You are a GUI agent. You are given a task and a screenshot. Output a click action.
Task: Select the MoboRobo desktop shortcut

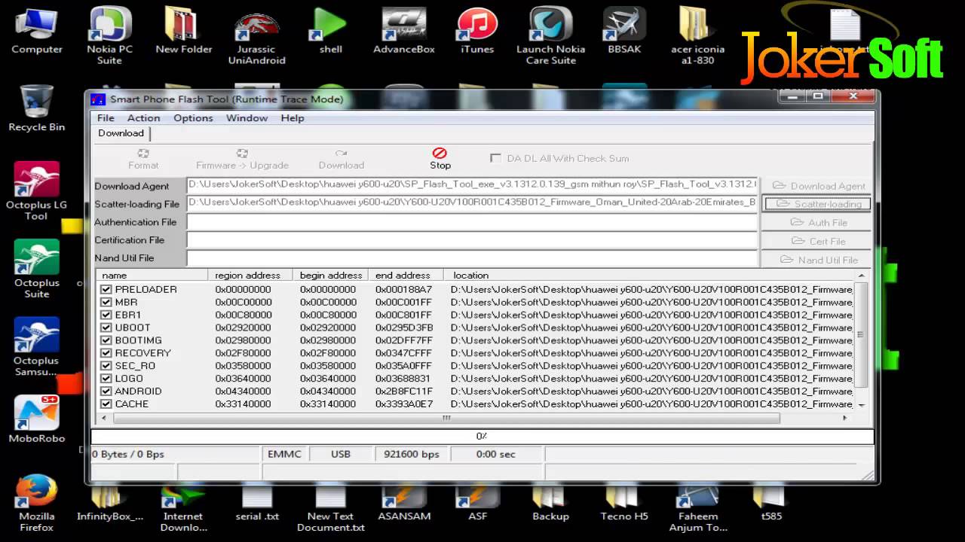pyautogui.click(x=36, y=419)
